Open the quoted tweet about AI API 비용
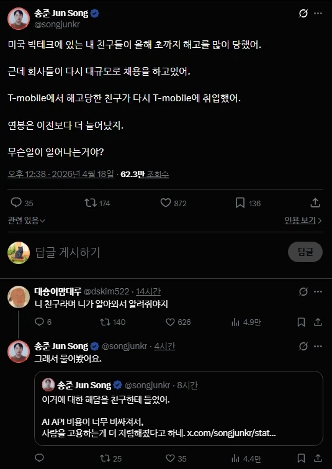Screen dimensions: 332x469 coord(178,409)
